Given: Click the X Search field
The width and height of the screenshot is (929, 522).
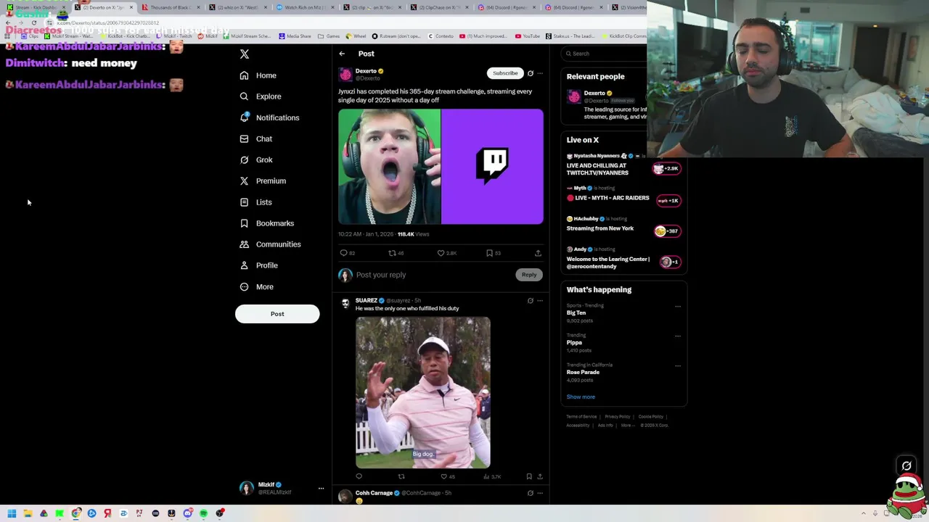Looking at the screenshot, I should point(605,54).
